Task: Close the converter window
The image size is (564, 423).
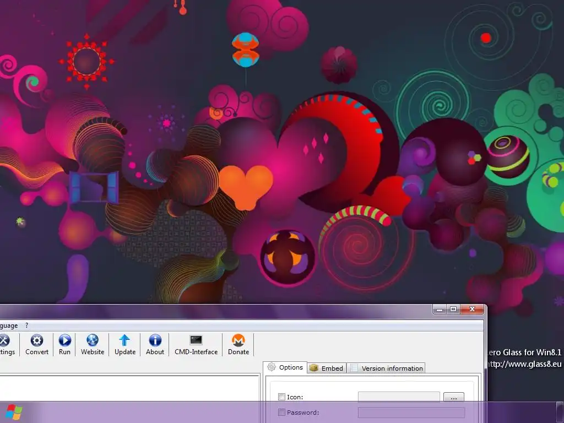Action: pyautogui.click(x=472, y=310)
